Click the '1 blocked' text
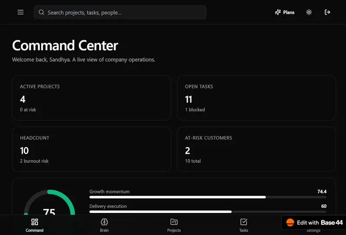346x235 pixels. [195, 110]
